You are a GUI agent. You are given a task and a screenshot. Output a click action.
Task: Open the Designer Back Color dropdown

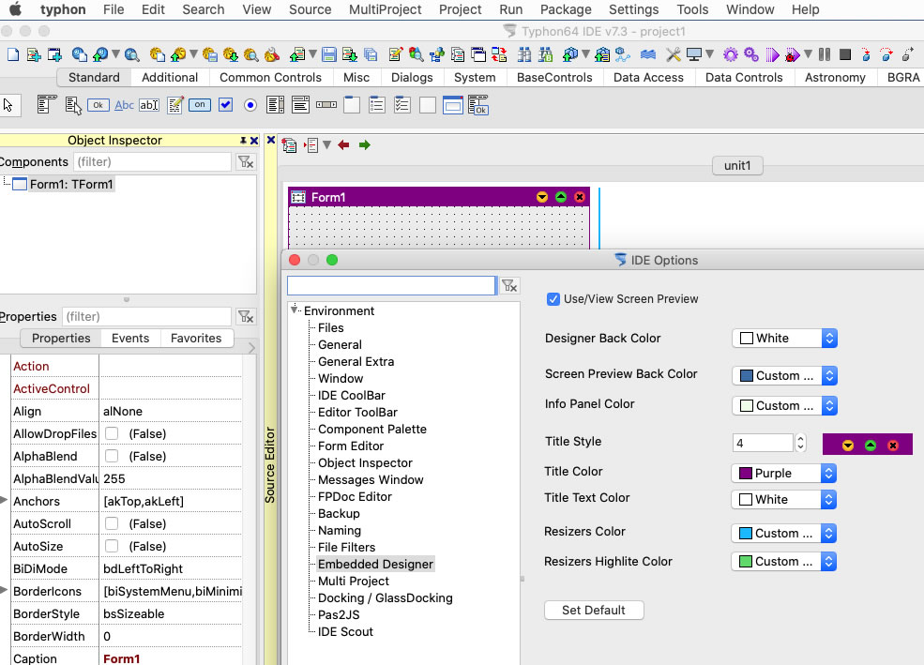pos(784,339)
